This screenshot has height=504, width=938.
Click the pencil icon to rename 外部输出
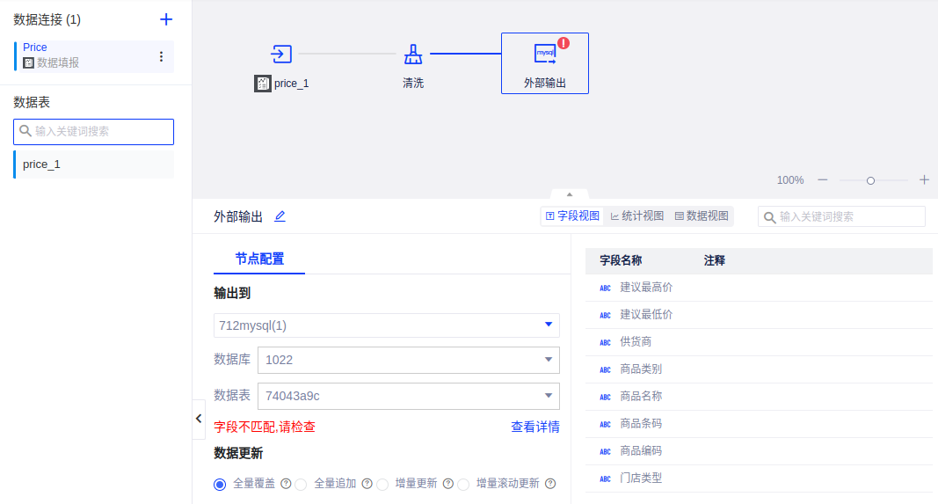tap(280, 216)
